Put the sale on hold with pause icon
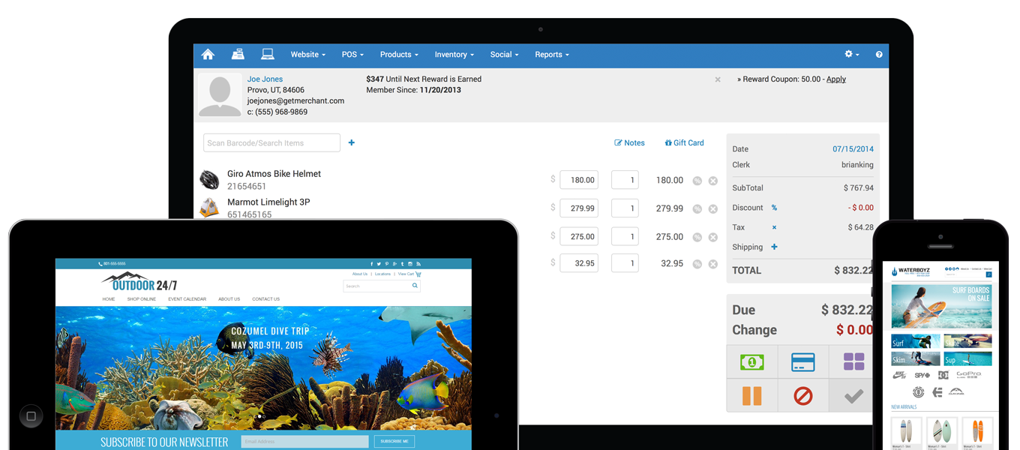The image size is (1020, 450). tap(752, 395)
